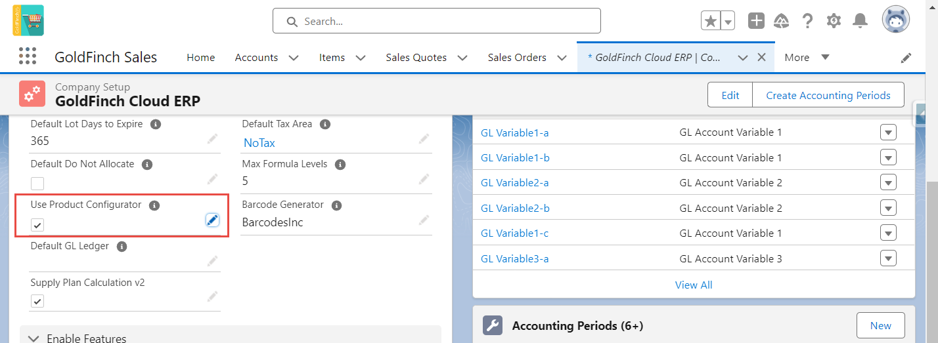
Task: Open row actions for GL Variable2-a
Action: [x=888, y=182]
